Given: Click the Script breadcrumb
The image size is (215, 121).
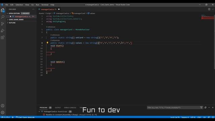Looking at the screenshot, I should pyautogui.click(x=48, y=13).
